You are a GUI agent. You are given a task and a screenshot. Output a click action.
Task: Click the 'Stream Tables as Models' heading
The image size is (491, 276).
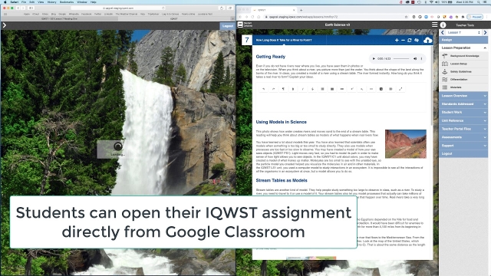tap(282, 181)
